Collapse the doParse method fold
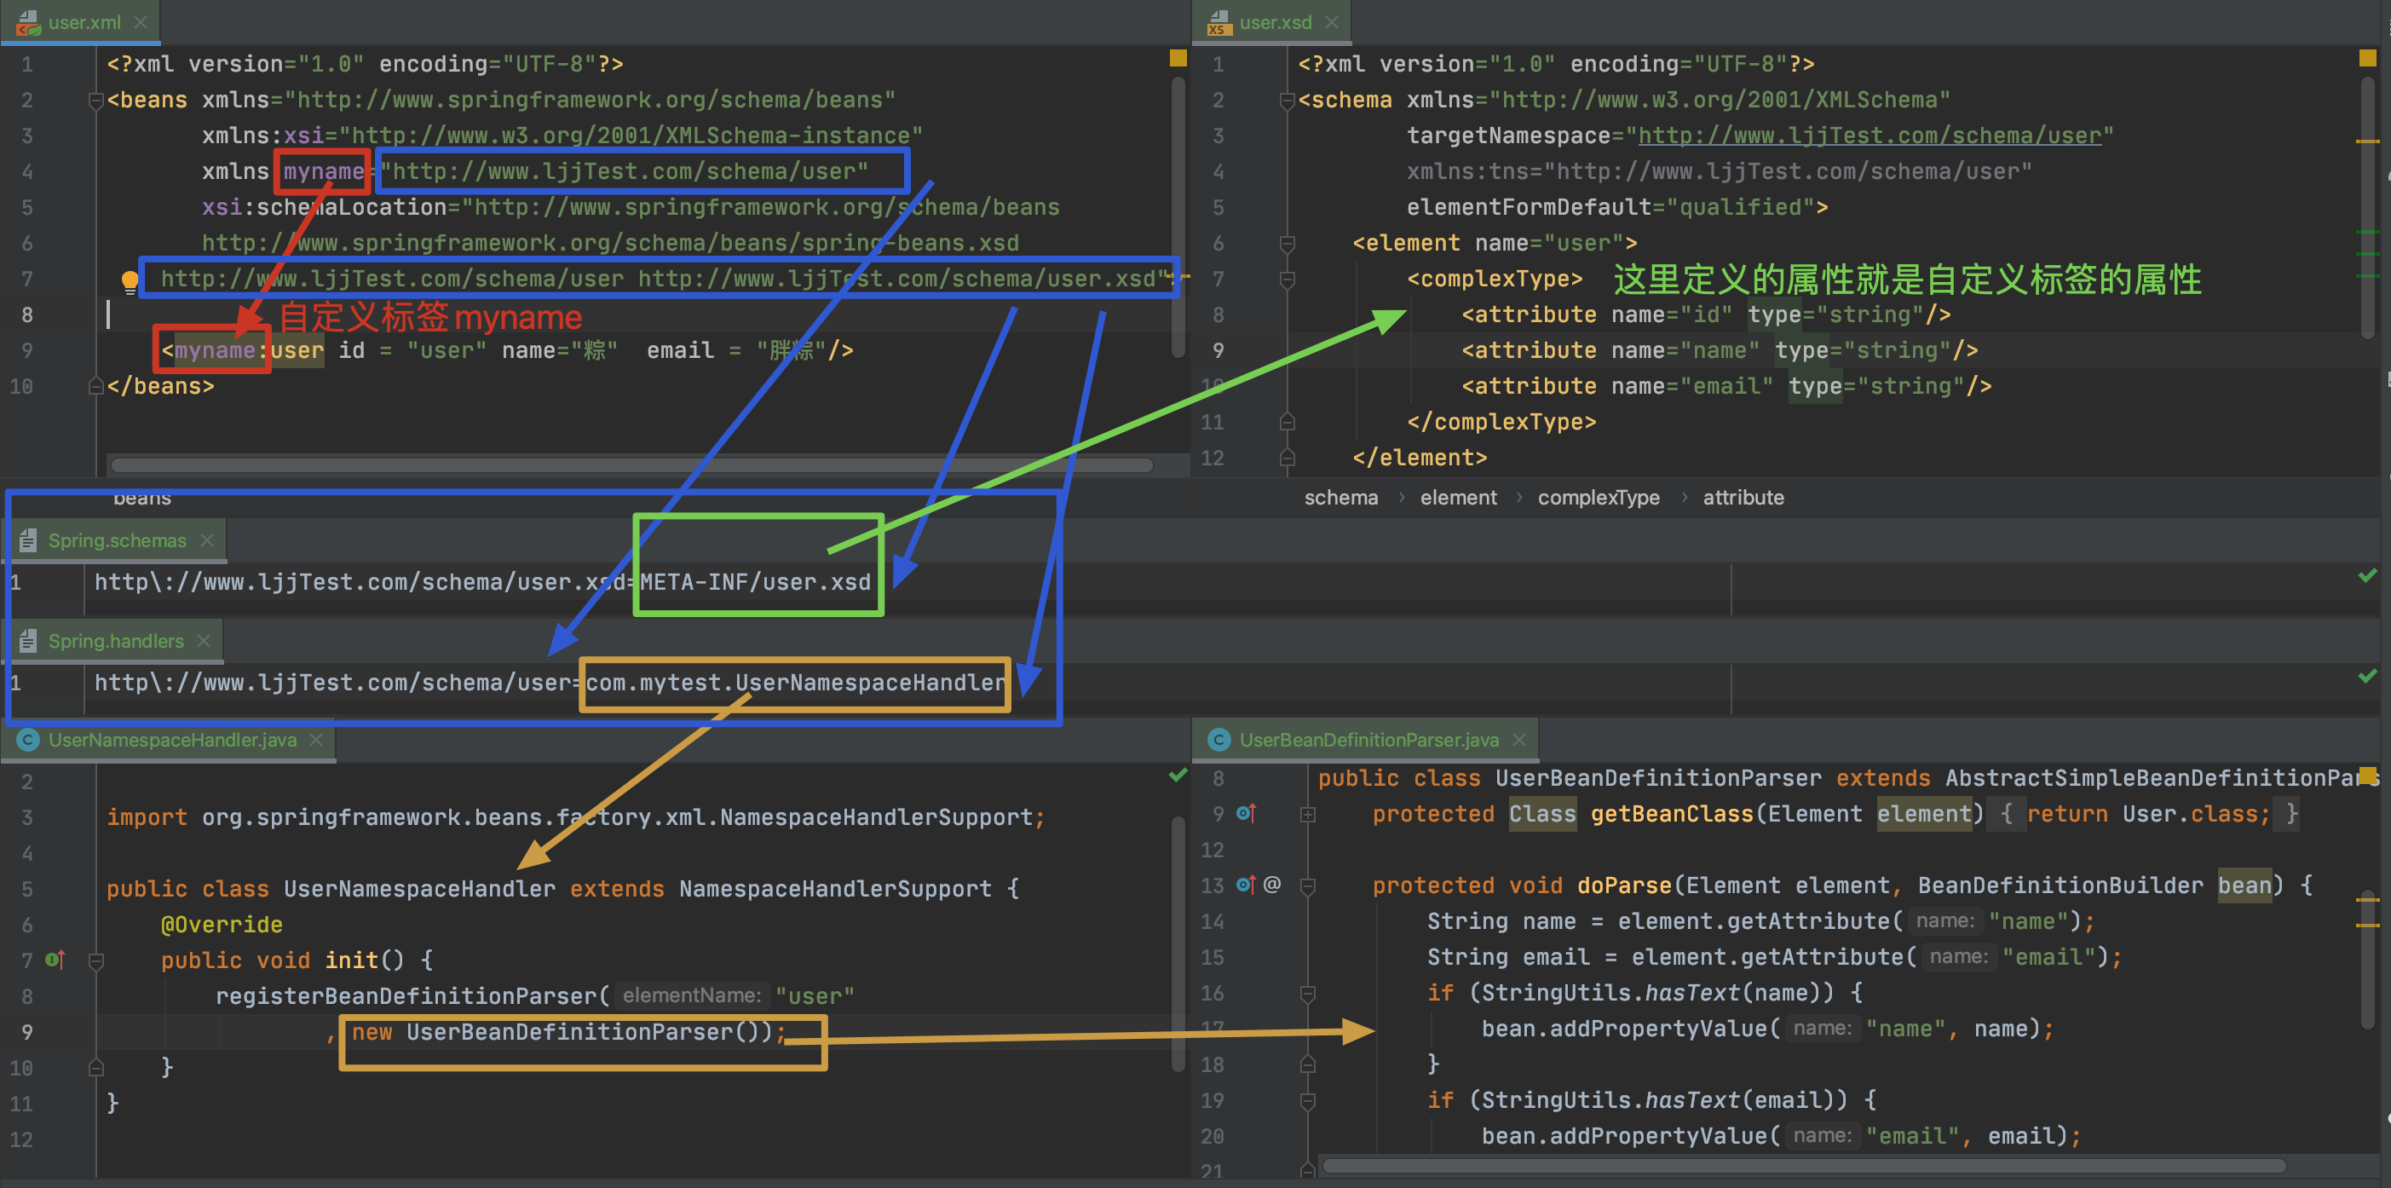Screen dimensions: 2391x1188 [1308, 886]
